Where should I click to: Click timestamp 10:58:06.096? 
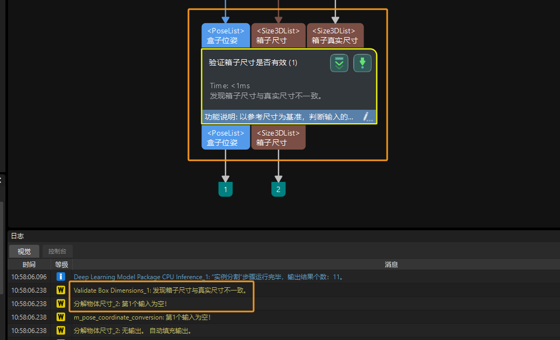pos(29,277)
